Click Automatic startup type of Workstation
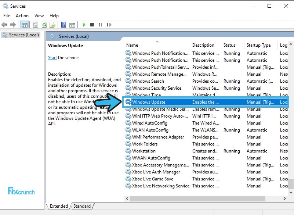294x215 pixels. pos(257,151)
